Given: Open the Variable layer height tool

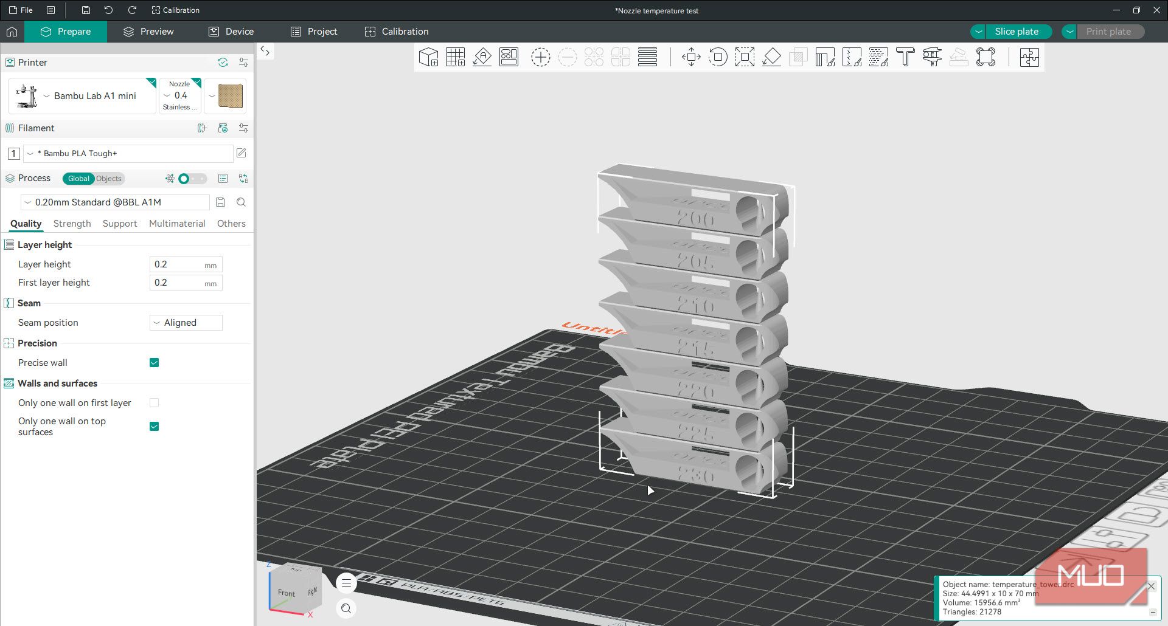Looking at the screenshot, I should 647,57.
